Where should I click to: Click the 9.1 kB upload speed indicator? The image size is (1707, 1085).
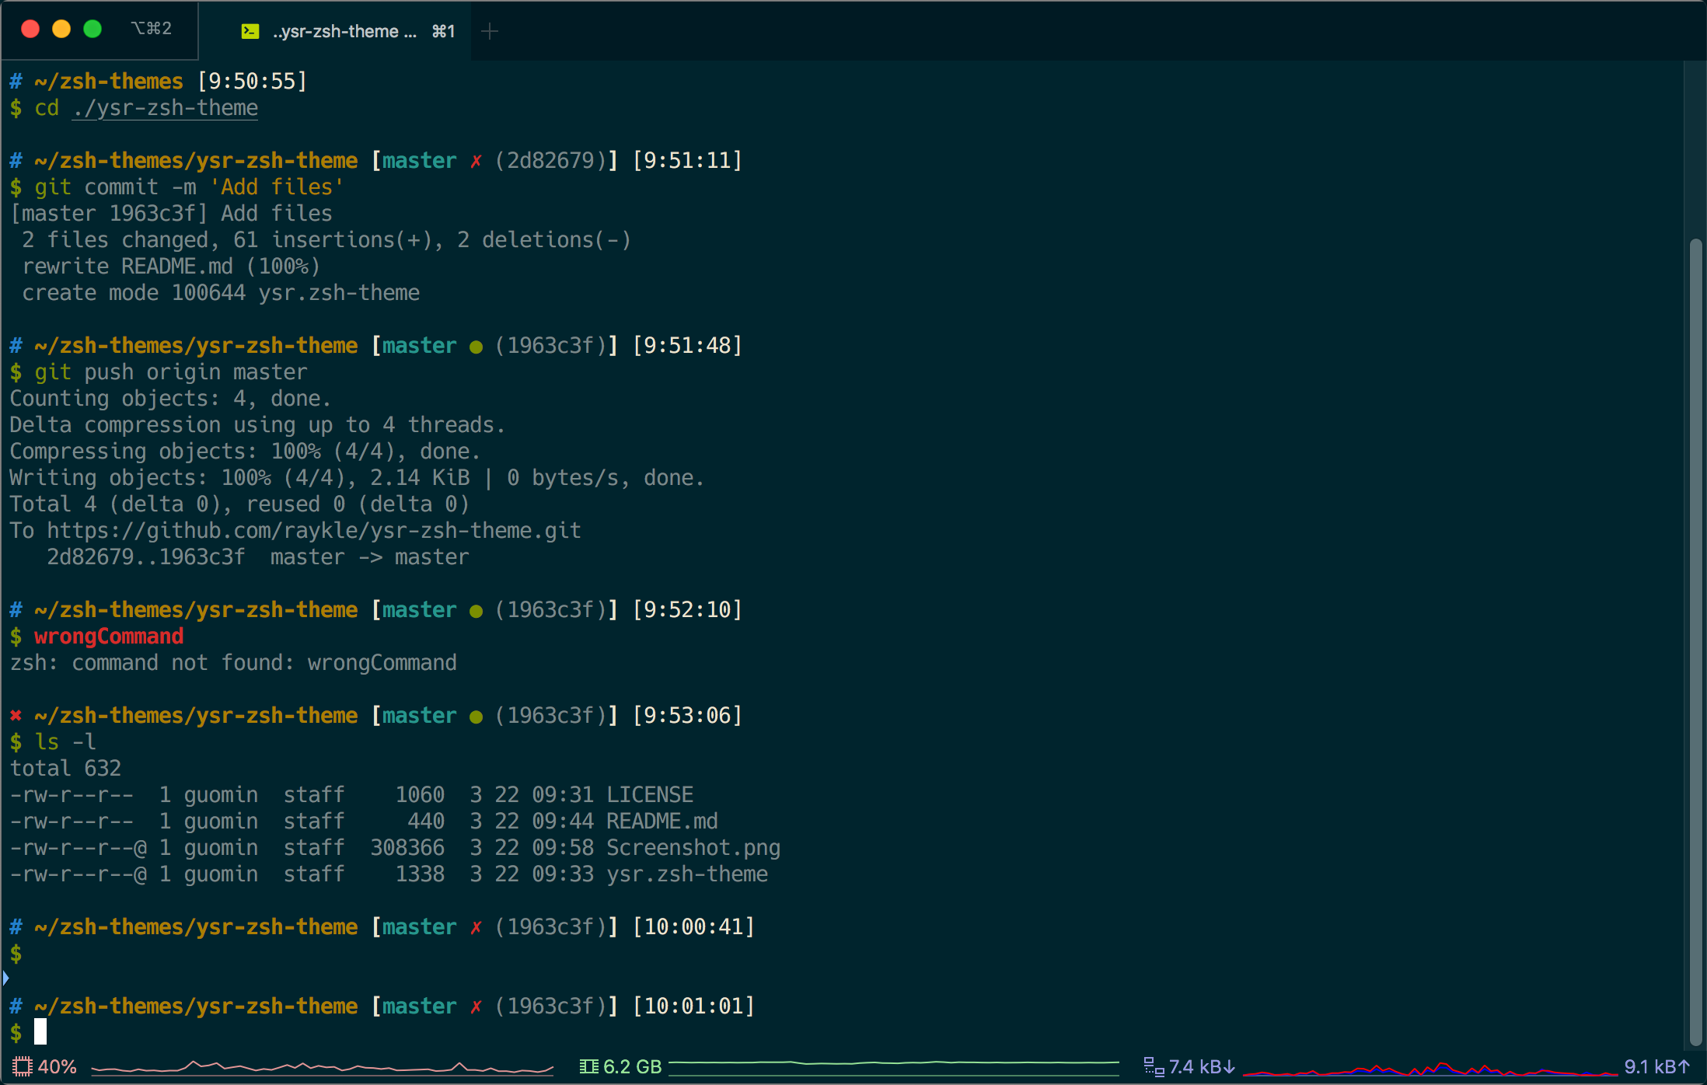1656,1066
